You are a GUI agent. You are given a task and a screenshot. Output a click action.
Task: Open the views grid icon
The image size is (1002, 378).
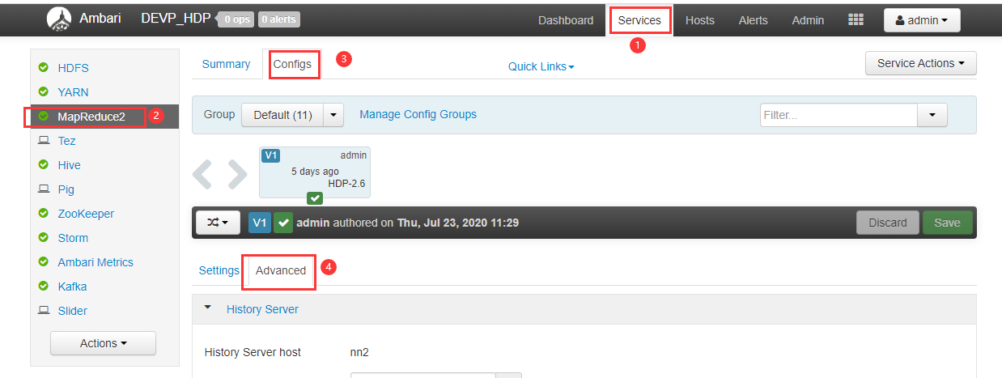pos(856,20)
